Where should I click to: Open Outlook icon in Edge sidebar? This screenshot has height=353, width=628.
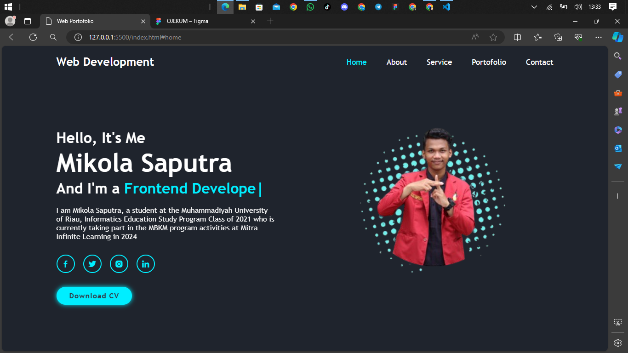click(x=618, y=148)
